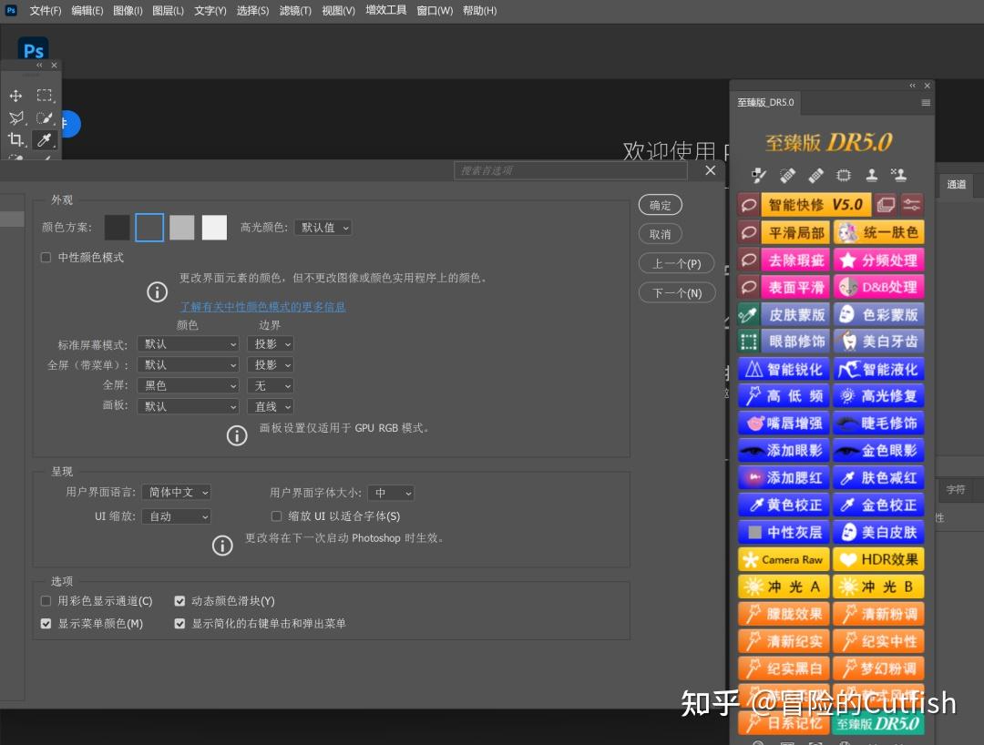984x745 pixels.
Task: Open the 了解有关中性颜色模式的更多信息 link
Action: tap(262, 306)
